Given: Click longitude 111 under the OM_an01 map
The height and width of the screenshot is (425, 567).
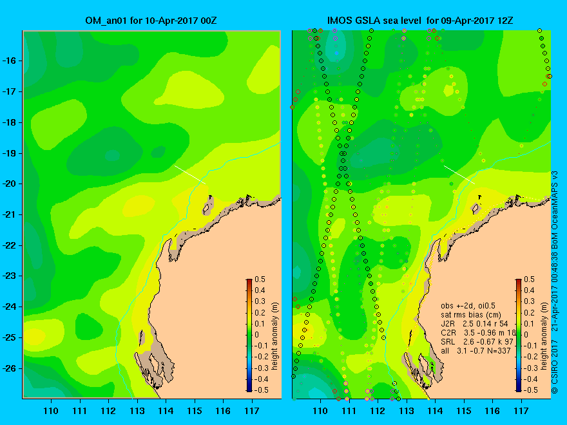Looking at the screenshot, I should 79,411.
